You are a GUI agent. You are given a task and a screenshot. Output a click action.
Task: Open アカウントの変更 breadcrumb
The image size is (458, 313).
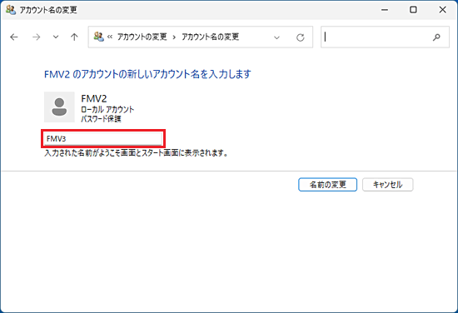tap(142, 37)
